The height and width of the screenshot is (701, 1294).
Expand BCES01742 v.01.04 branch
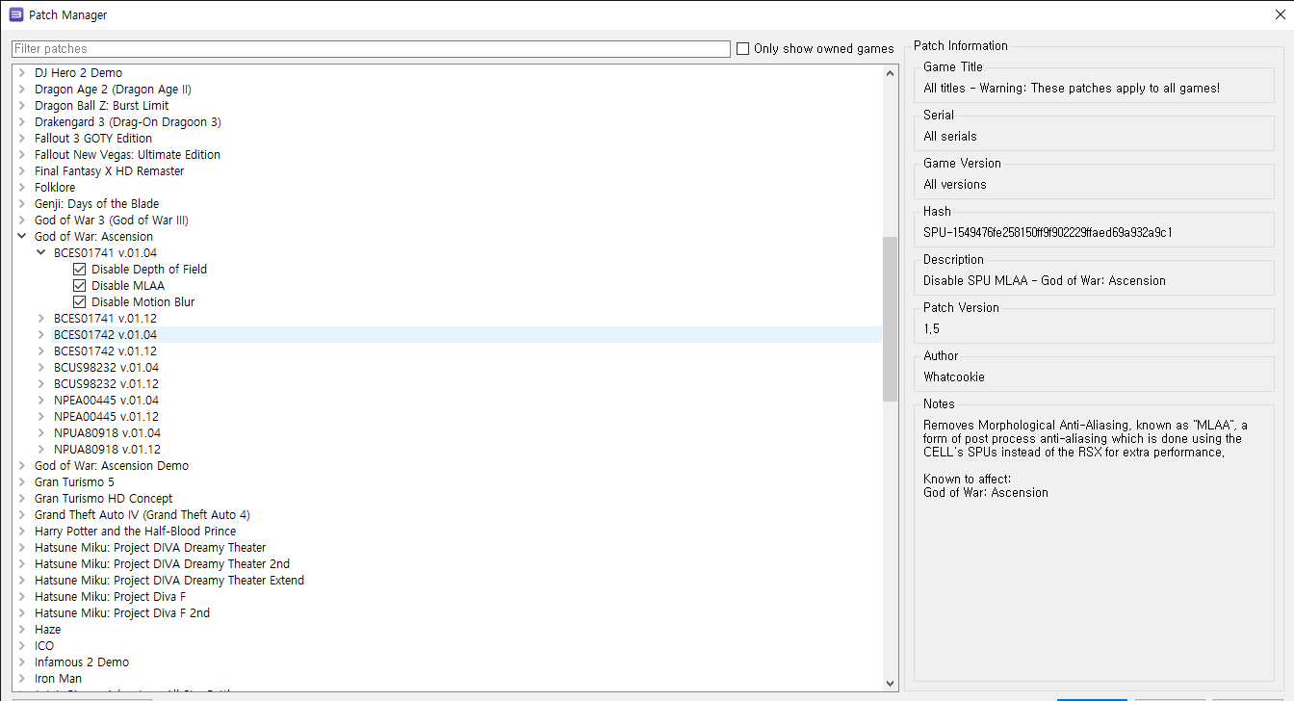(x=41, y=335)
